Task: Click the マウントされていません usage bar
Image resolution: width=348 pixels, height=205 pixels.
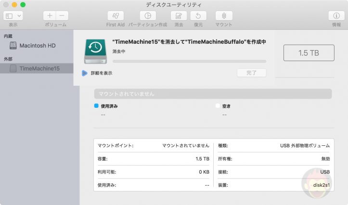Action: 213,94
